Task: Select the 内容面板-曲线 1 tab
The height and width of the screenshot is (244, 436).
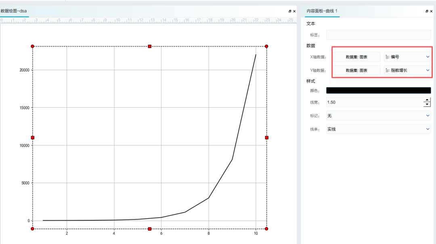Action: click(x=322, y=11)
